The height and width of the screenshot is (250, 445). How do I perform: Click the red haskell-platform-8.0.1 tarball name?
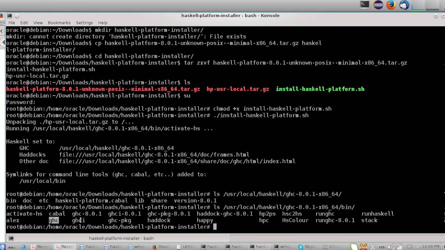click(x=103, y=89)
